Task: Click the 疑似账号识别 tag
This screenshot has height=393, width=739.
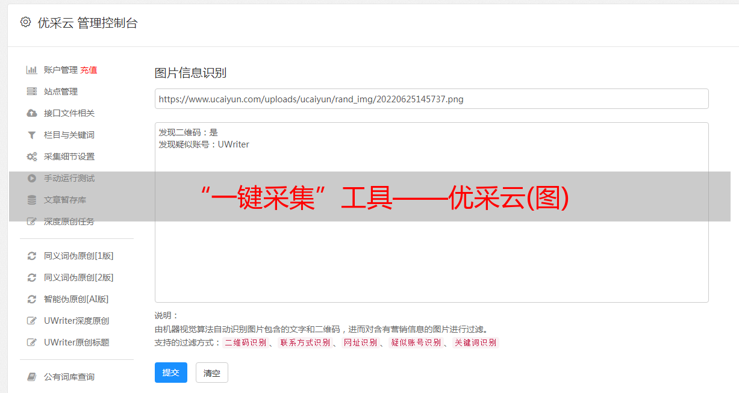Action: pos(416,342)
